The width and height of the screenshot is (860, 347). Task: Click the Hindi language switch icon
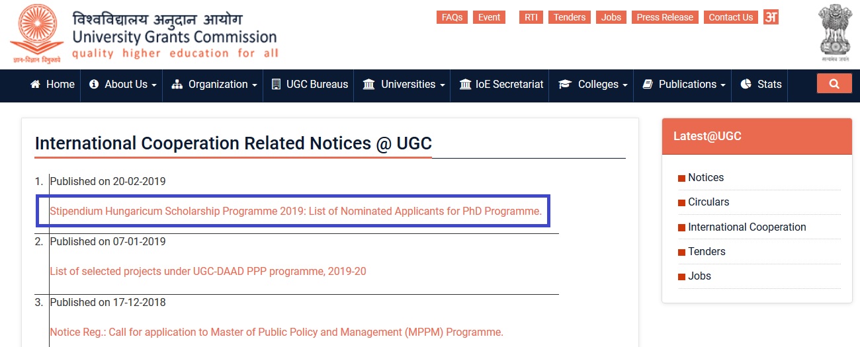click(771, 17)
